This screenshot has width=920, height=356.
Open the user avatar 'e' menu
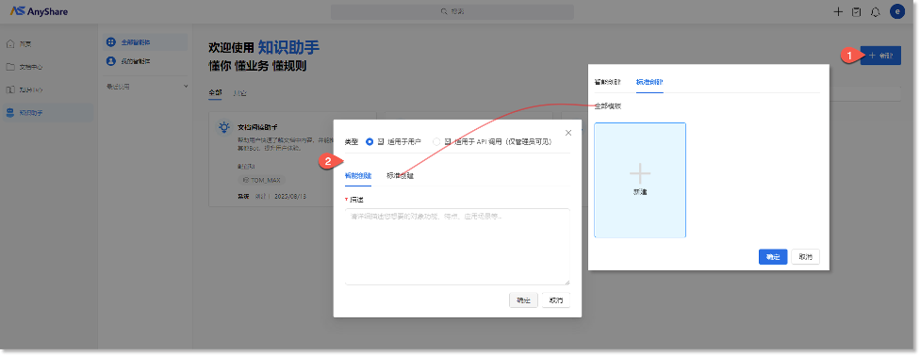(897, 11)
